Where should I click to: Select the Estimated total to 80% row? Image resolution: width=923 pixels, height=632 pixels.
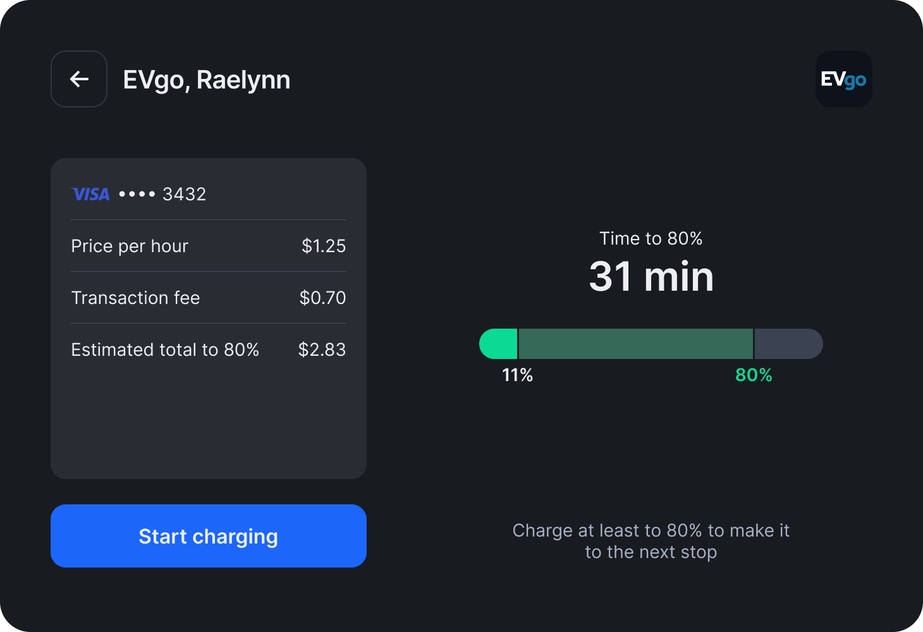coord(208,349)
